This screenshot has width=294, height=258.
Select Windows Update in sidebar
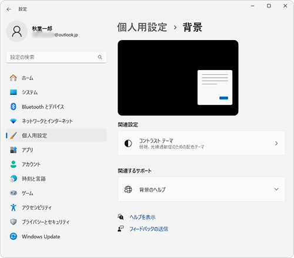(x=56, y=236)
